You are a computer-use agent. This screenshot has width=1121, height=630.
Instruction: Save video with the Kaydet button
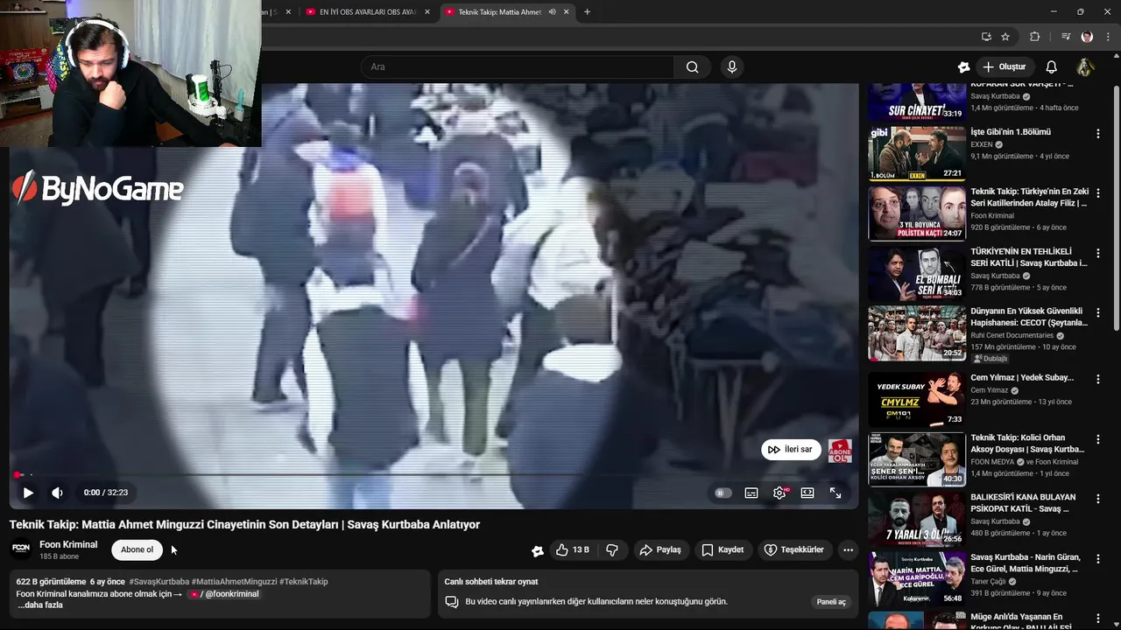(723, 549)
